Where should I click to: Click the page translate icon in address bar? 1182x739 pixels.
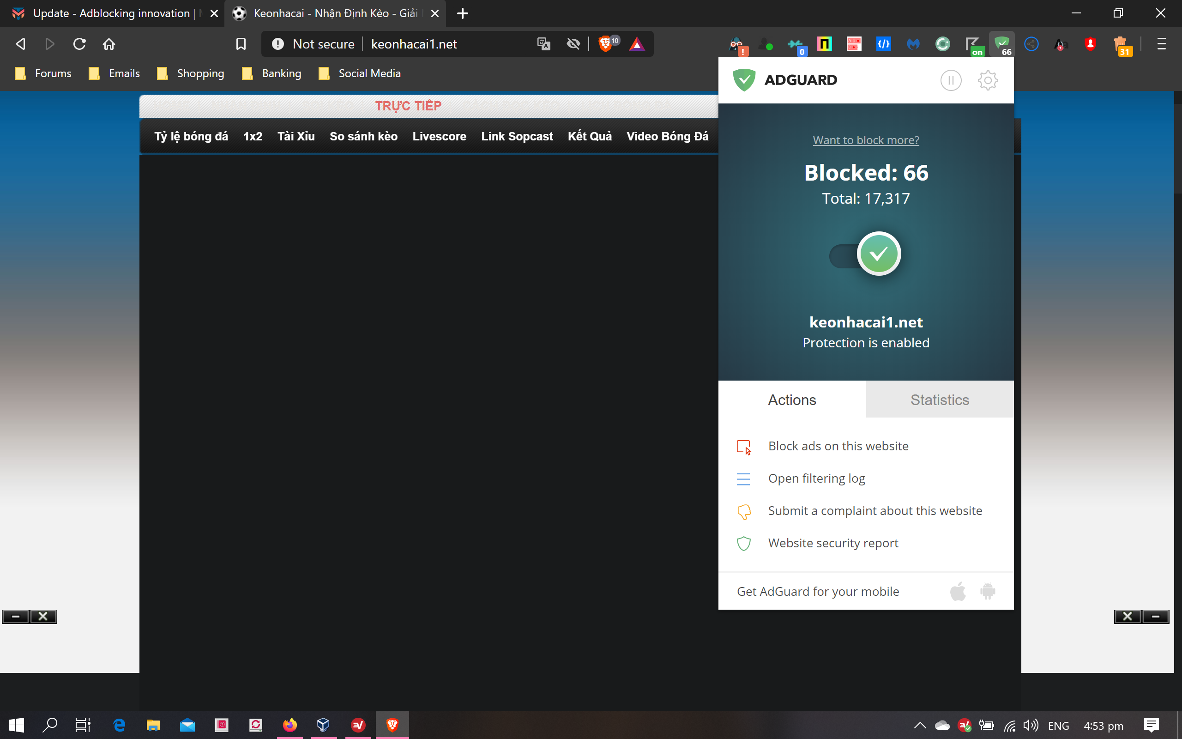point(543,44)
